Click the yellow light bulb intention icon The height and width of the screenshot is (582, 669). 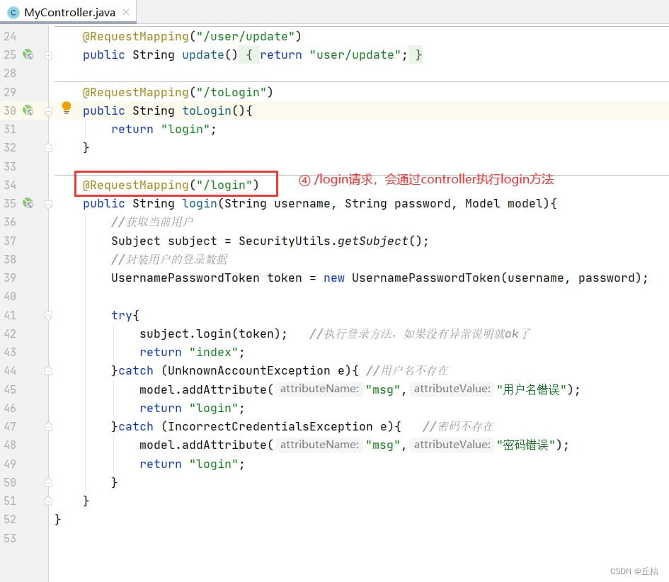point(66,108)
